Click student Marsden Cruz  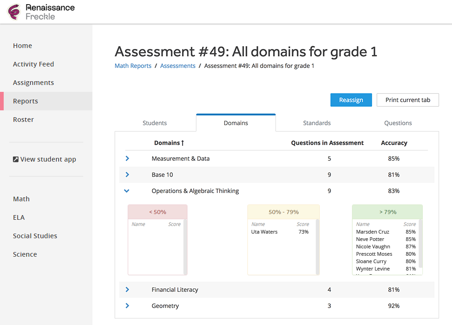pos(373,232)
